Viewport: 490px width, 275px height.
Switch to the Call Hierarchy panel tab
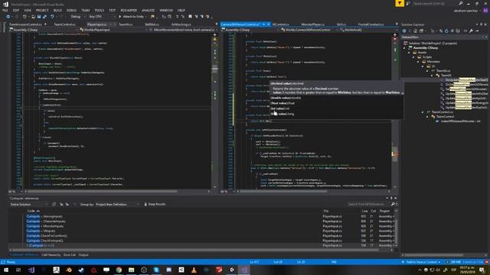(x=51, y=255)
